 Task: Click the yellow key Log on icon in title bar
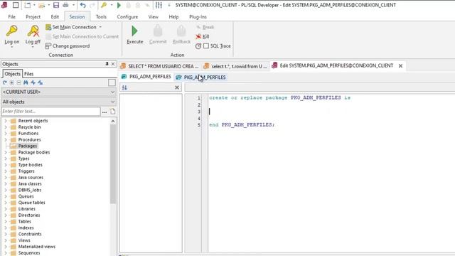pyautogui.click(x=104, y=5)
